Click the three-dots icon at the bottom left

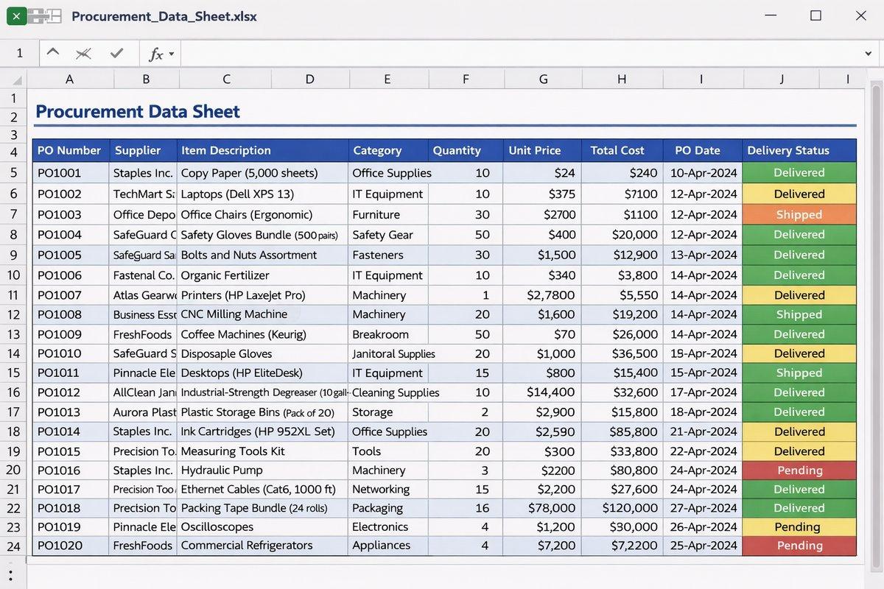(11, 575)
